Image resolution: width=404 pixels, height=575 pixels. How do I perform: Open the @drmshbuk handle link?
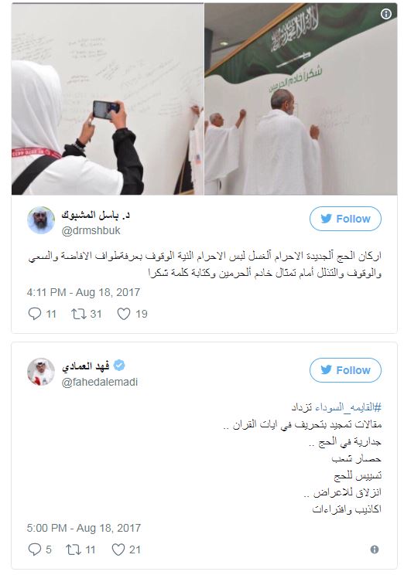coord(91,230)
